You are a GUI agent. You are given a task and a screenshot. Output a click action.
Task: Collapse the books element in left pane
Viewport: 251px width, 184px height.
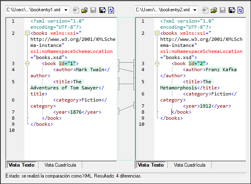[27, 33]
